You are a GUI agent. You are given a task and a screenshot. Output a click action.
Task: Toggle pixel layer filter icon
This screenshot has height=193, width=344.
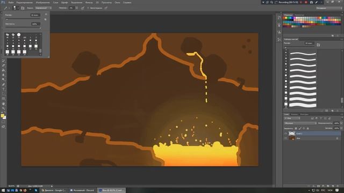tap(312, 118)
